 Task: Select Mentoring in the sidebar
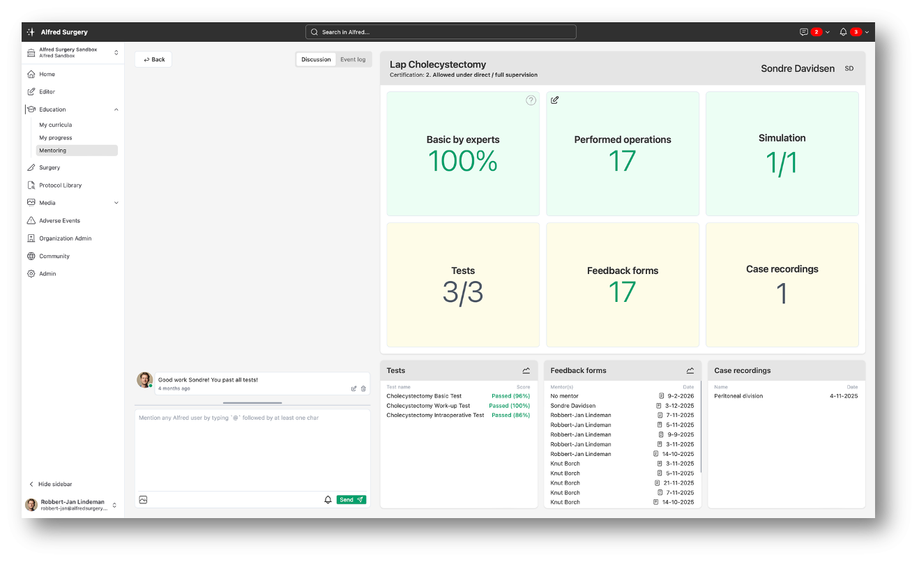[77, 151]
